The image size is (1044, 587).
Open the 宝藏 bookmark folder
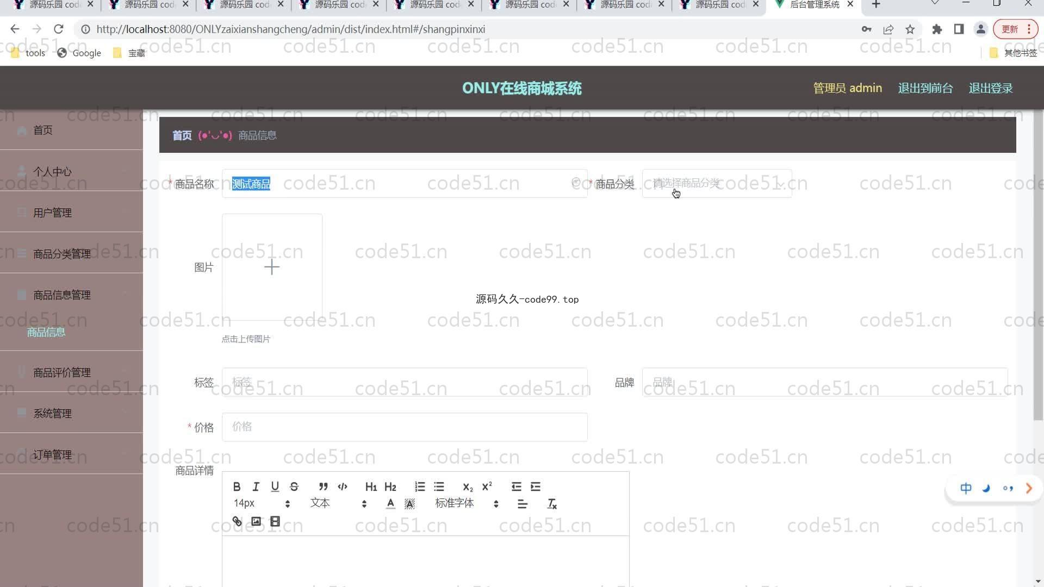pyautogui.click(x=129, y=53)
